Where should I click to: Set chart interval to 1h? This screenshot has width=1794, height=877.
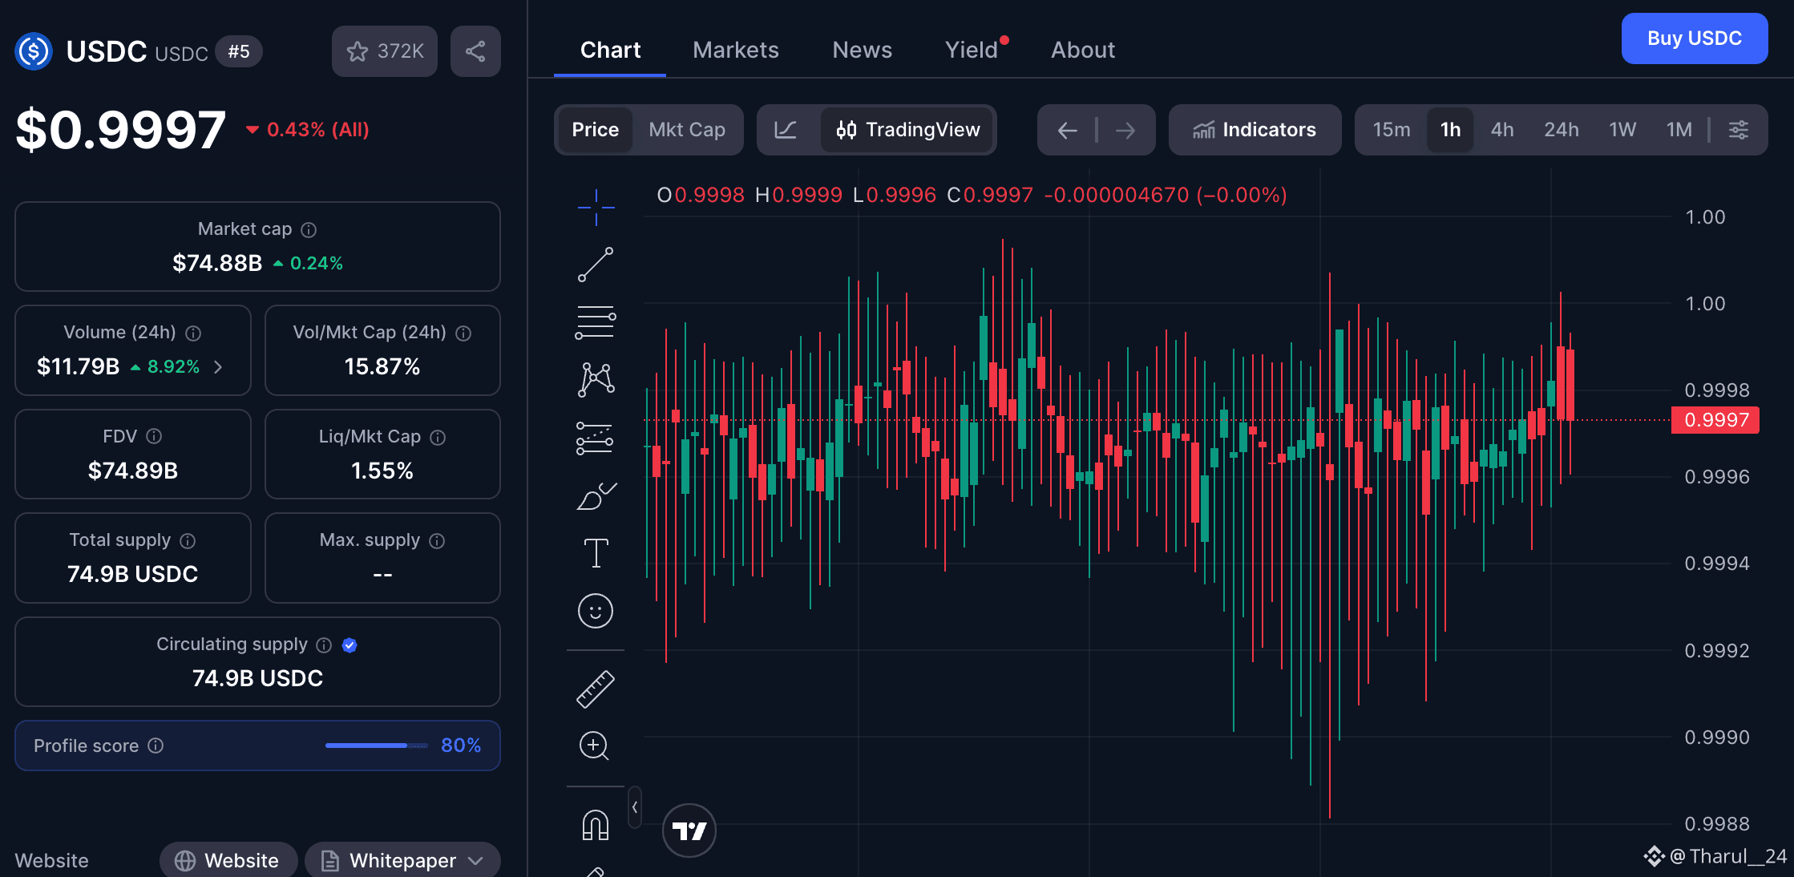point(1450,130)
